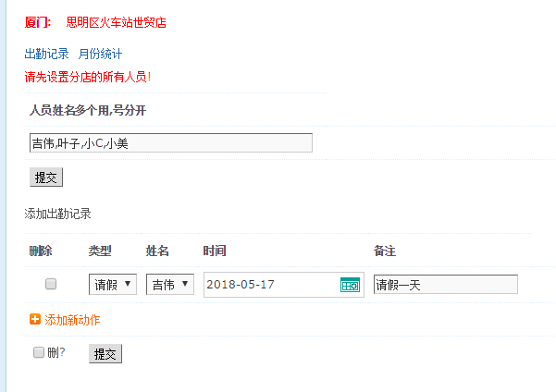
Task: Open the 类型 dropdown showing 请假
Action: click(x=113, y=285)
